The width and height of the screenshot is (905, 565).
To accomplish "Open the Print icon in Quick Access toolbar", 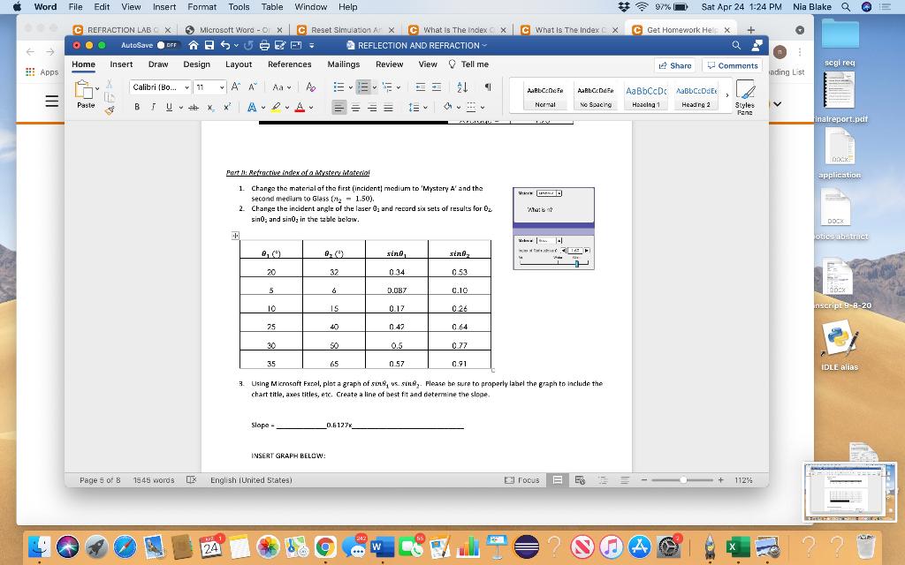I will (264, 46).
